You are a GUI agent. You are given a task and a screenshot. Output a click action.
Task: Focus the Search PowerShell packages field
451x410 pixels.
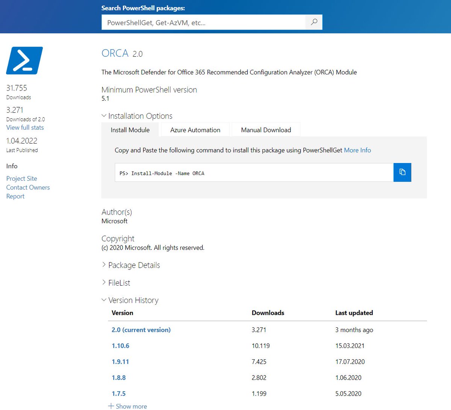click(x=203, y=22)
